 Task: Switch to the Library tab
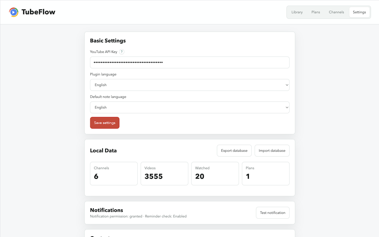297,12
